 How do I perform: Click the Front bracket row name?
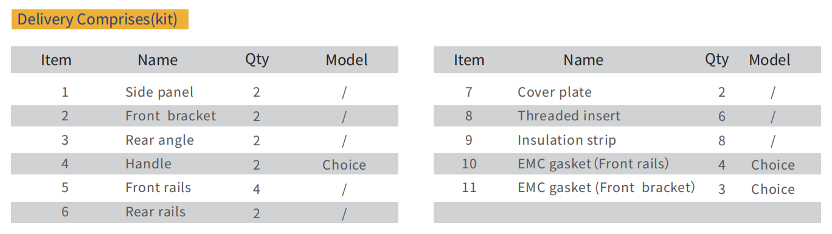tap(170, 116)
